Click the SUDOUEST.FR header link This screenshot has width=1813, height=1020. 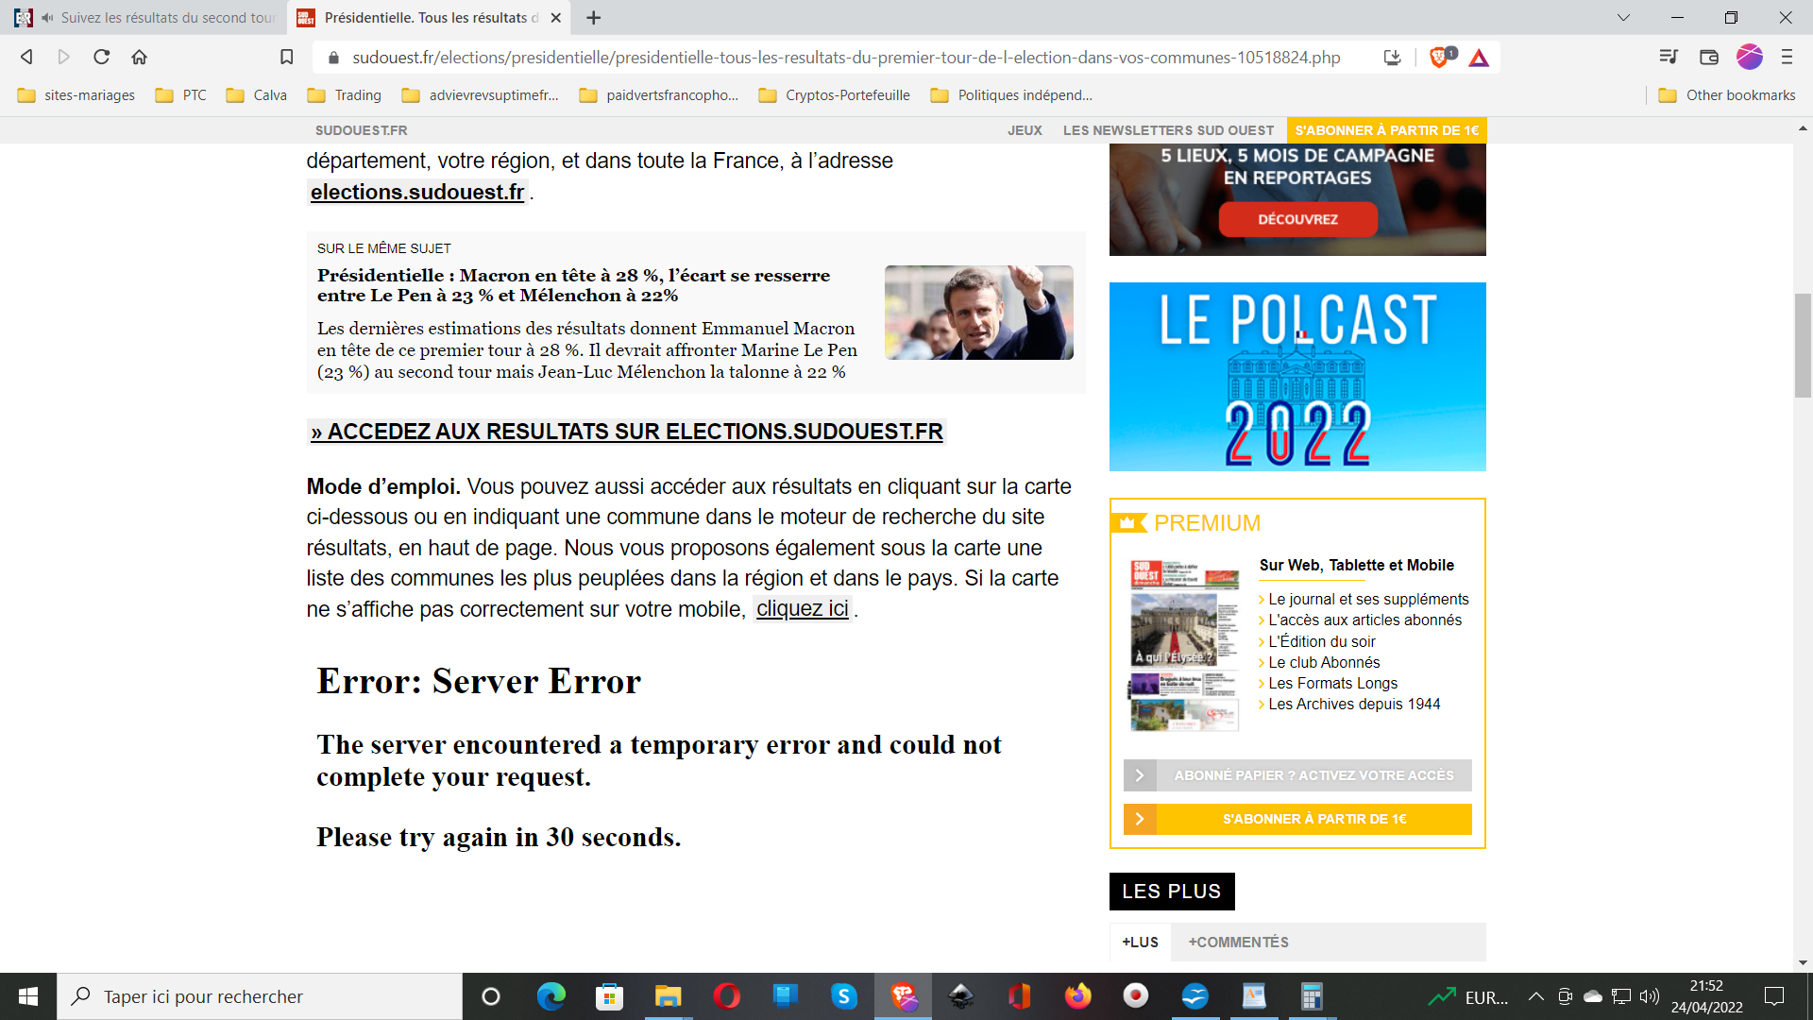(362, 130)
